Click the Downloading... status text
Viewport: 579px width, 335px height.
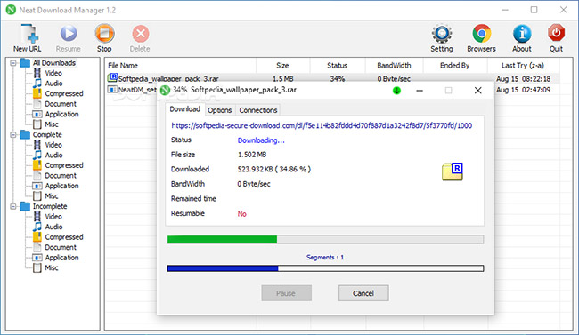pos(261,140)
